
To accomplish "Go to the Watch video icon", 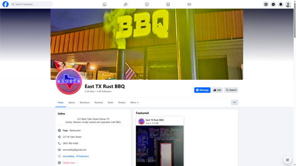I will pyautogui.click(x=147, y=4).
